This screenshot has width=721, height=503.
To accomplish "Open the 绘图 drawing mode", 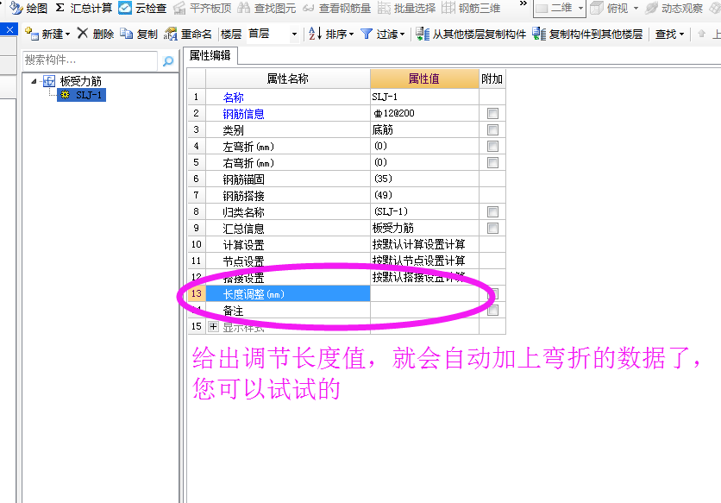I will (28, 8).
